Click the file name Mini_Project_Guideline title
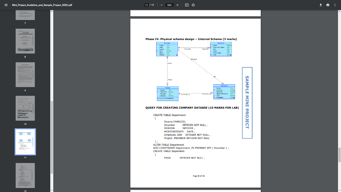The height and width of the screenshot is (192, 341). (42, 5)
